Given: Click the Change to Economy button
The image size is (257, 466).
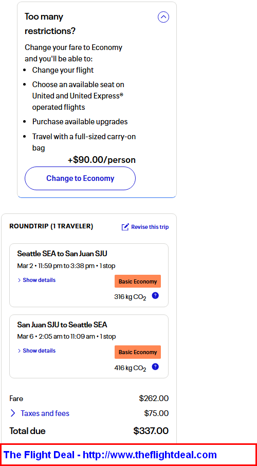Looking at the screenshot, I should [80, 178].
